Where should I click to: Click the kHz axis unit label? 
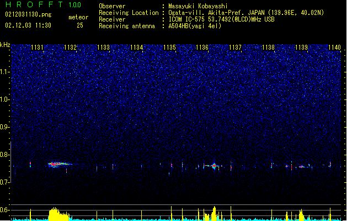pos(5,45)
